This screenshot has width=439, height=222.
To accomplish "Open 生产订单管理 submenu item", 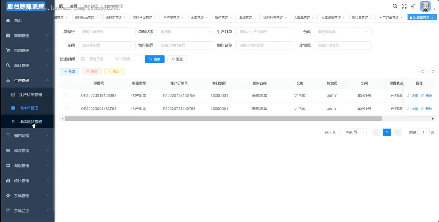I will (27, 95).
